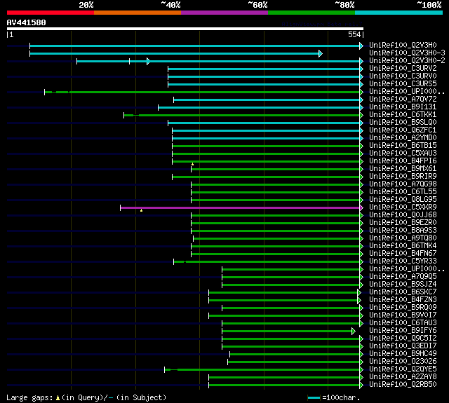Open the UniRef100_B9EZR0 hit
The width and height of the screenshot is (449, 403).
pos(403,223)
